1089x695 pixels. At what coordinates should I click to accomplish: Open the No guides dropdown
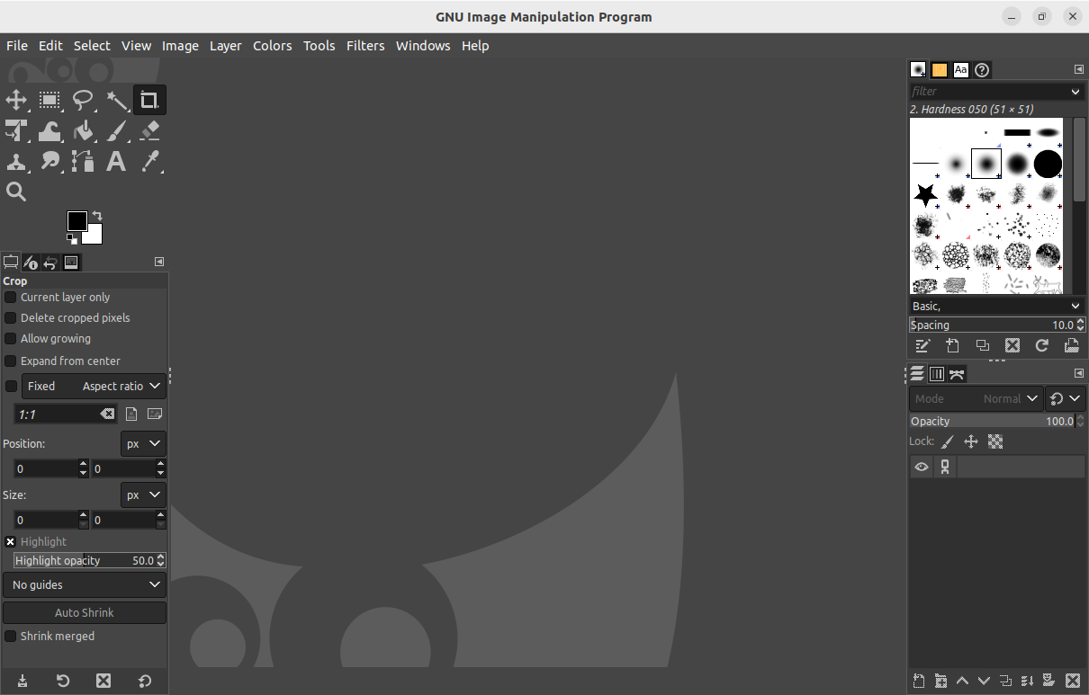(x=85, y=584)
